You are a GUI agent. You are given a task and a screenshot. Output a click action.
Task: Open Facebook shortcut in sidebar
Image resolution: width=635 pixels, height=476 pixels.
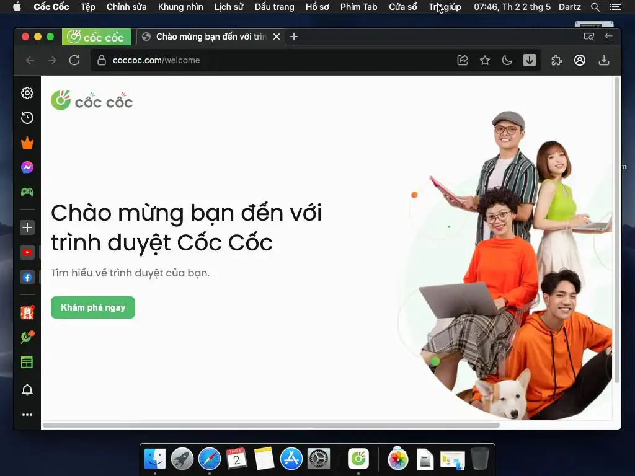coord(27,277)
